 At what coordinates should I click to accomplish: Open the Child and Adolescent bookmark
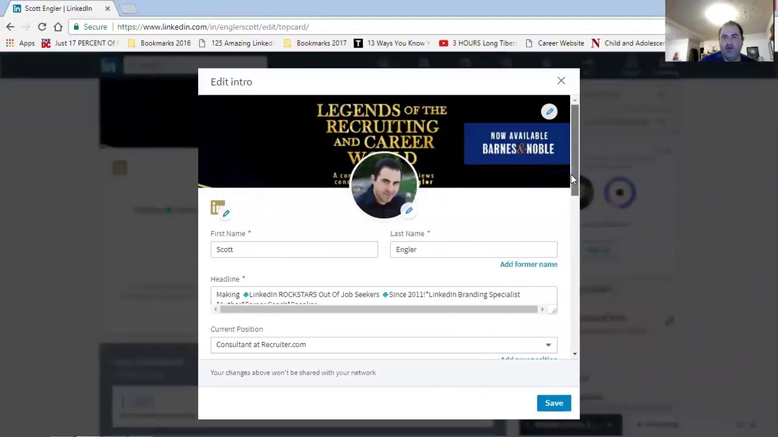click(627, 43)
